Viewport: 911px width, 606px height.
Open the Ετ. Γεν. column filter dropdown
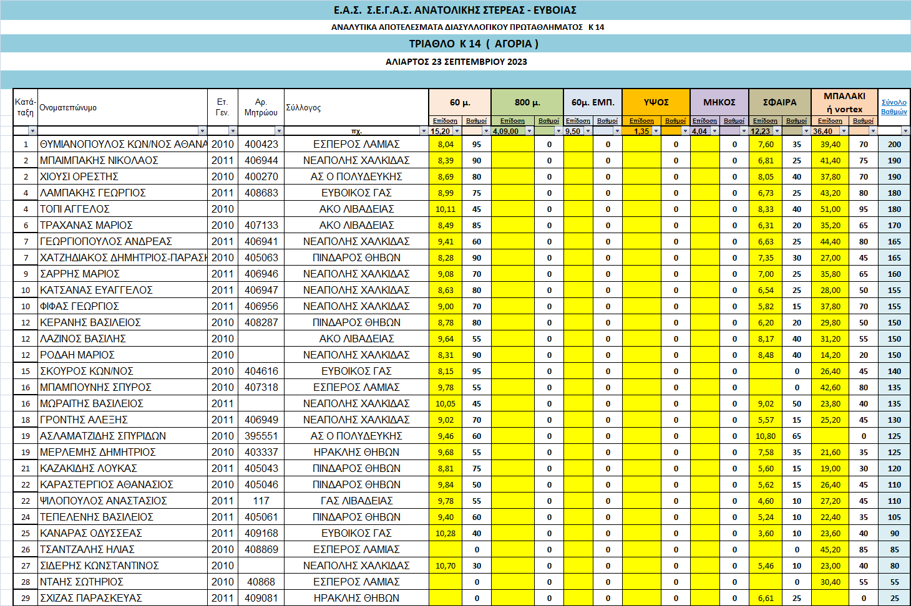pos(233,131)
